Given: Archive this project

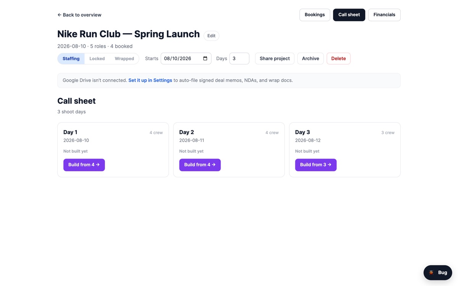Looking at the screenshot, I should (x=310, y=58).
